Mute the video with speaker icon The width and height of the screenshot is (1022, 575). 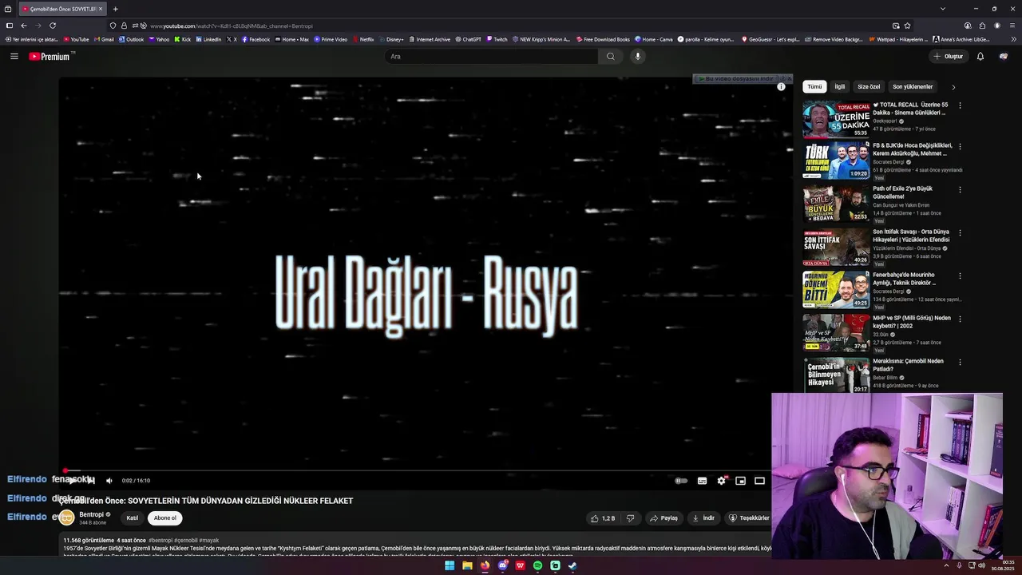[x=109, y=481]
